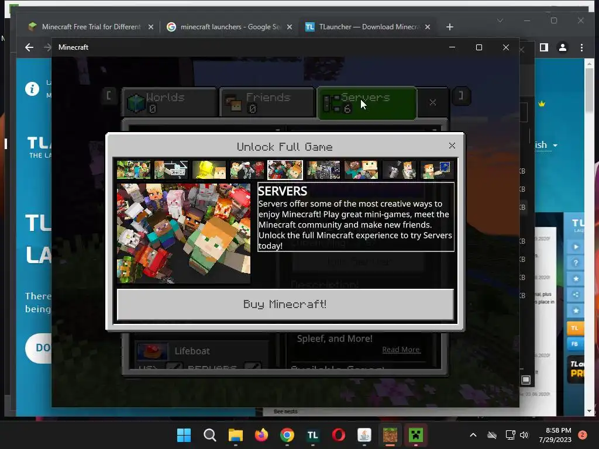Expand Chrome tab search chevron
599x449 pixels.
[x=500, y=20]
